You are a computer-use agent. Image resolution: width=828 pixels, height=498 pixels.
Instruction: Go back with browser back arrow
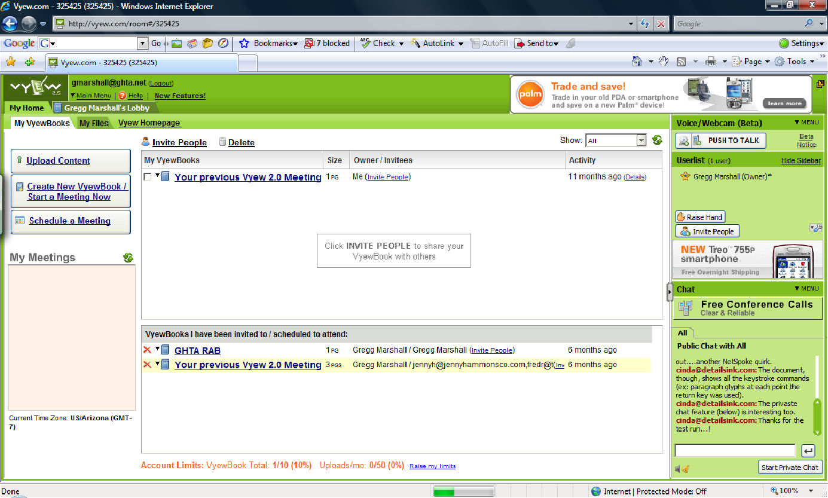[10, 24]
